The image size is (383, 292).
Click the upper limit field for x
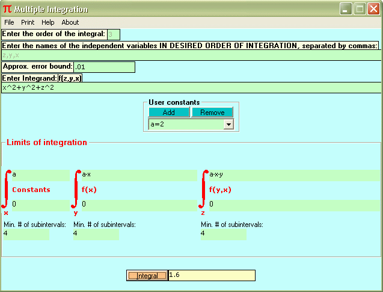pos(40,175)
